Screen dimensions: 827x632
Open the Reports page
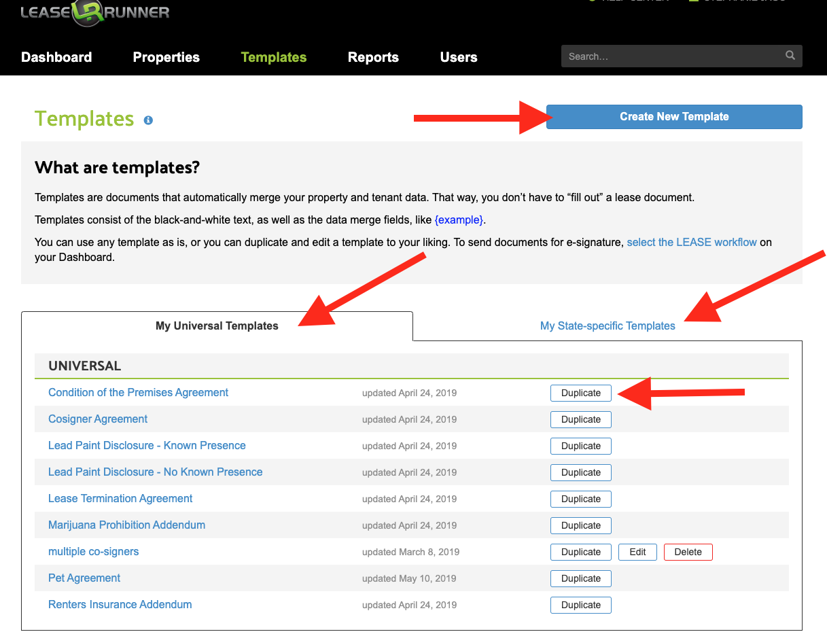click(373, 57)
